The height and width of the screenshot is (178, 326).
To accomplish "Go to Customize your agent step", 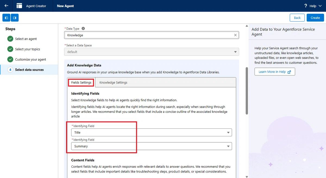I will click(x=30, y=60).
